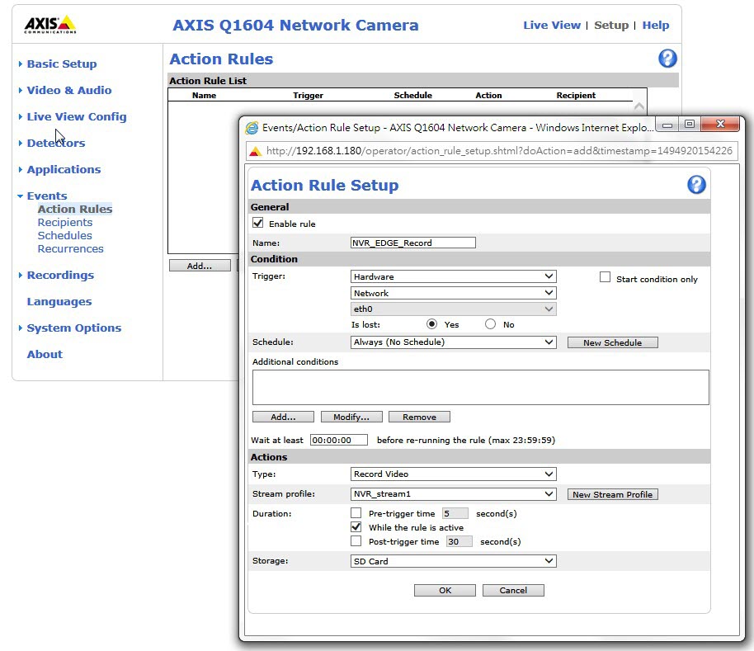Click the AXIS Communications logo
Viewport: 754px width, 651px height.
[50, 24]
